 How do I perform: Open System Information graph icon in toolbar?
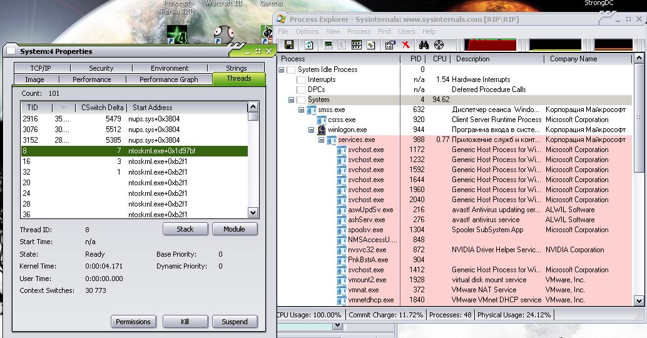(x=328, y=45)
